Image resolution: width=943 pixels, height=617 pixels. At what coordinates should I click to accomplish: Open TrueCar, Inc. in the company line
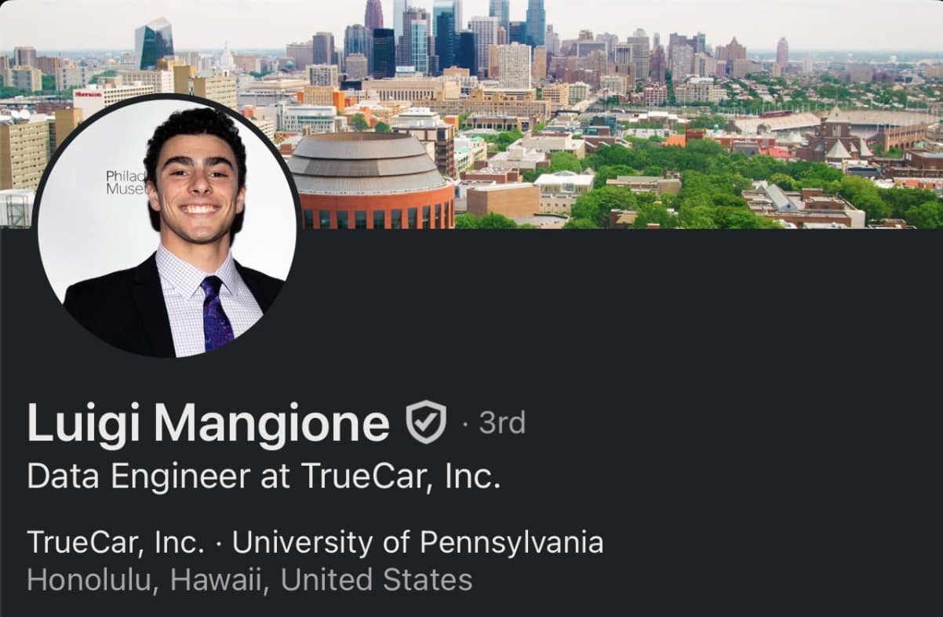click(116, 543)
